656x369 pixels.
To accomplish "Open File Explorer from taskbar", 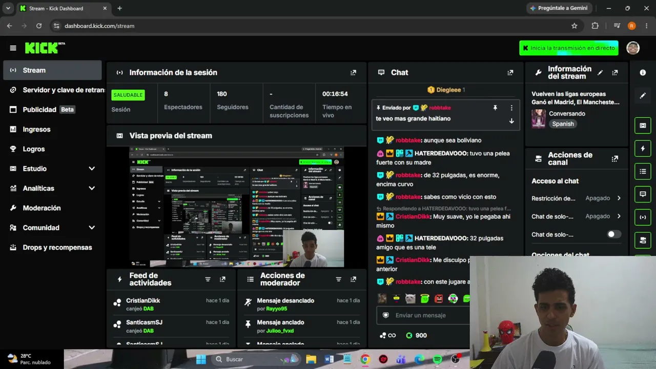I will [x=311, y=359].
